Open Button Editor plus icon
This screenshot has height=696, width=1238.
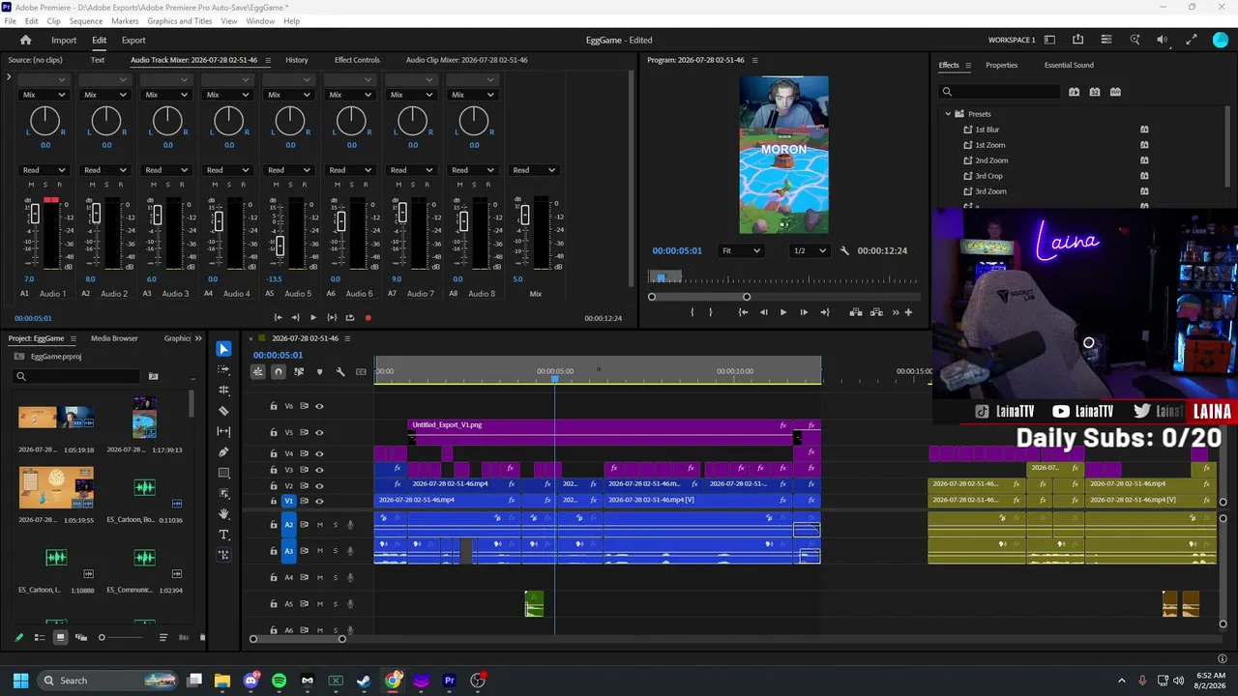908,312
